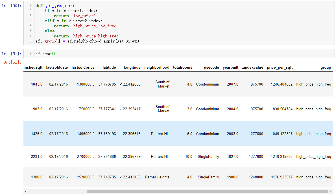The image size is (336, 195).
Task: Click yearbuilt value 2007.0
Action: tap(232, 84)
